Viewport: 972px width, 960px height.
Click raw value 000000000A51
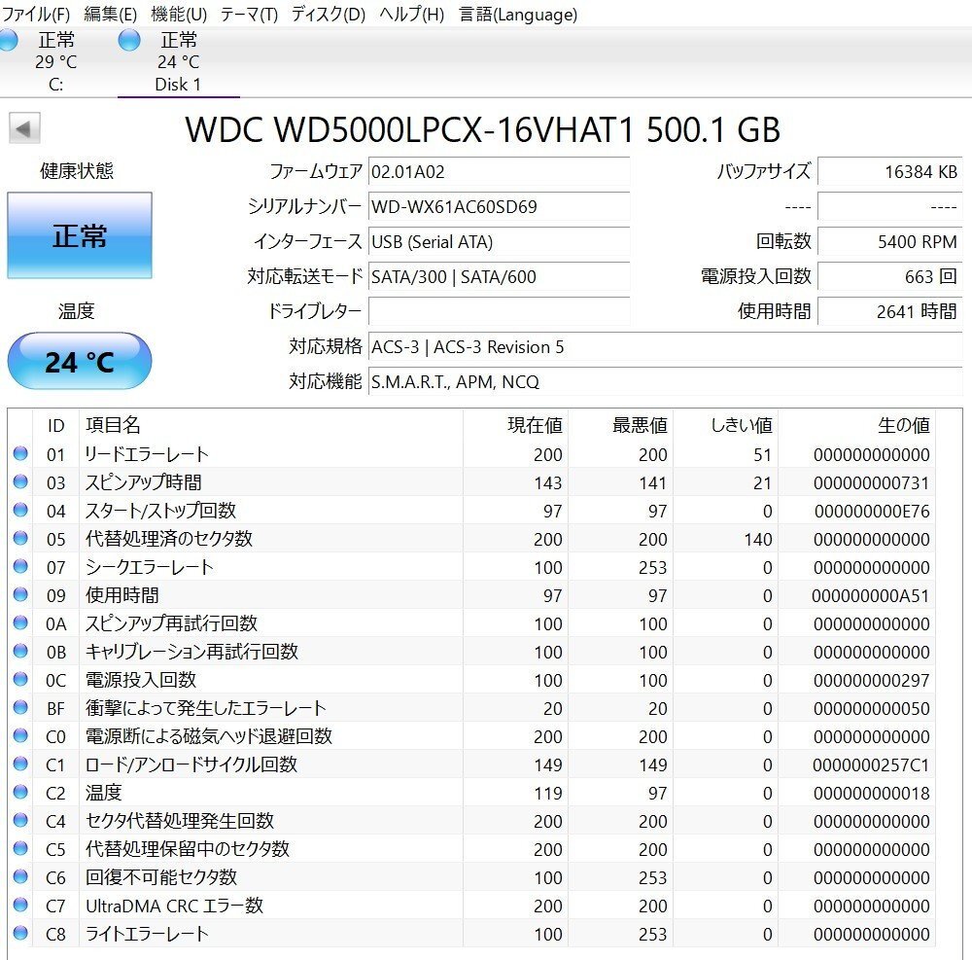pyautogui.click(x=871, y=595)
